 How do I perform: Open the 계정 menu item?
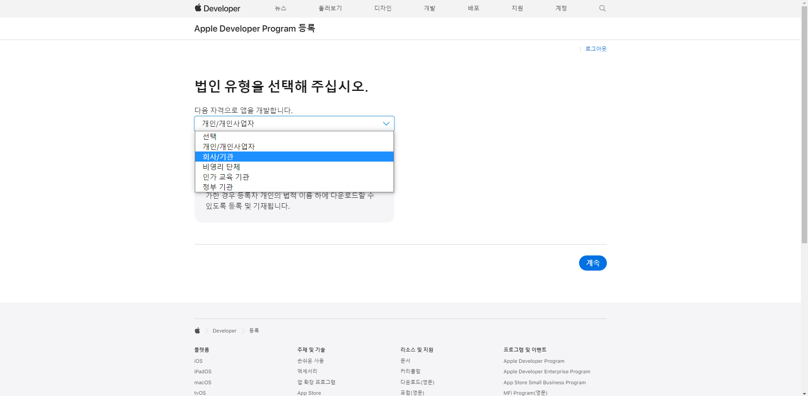(x=561, y=8)
